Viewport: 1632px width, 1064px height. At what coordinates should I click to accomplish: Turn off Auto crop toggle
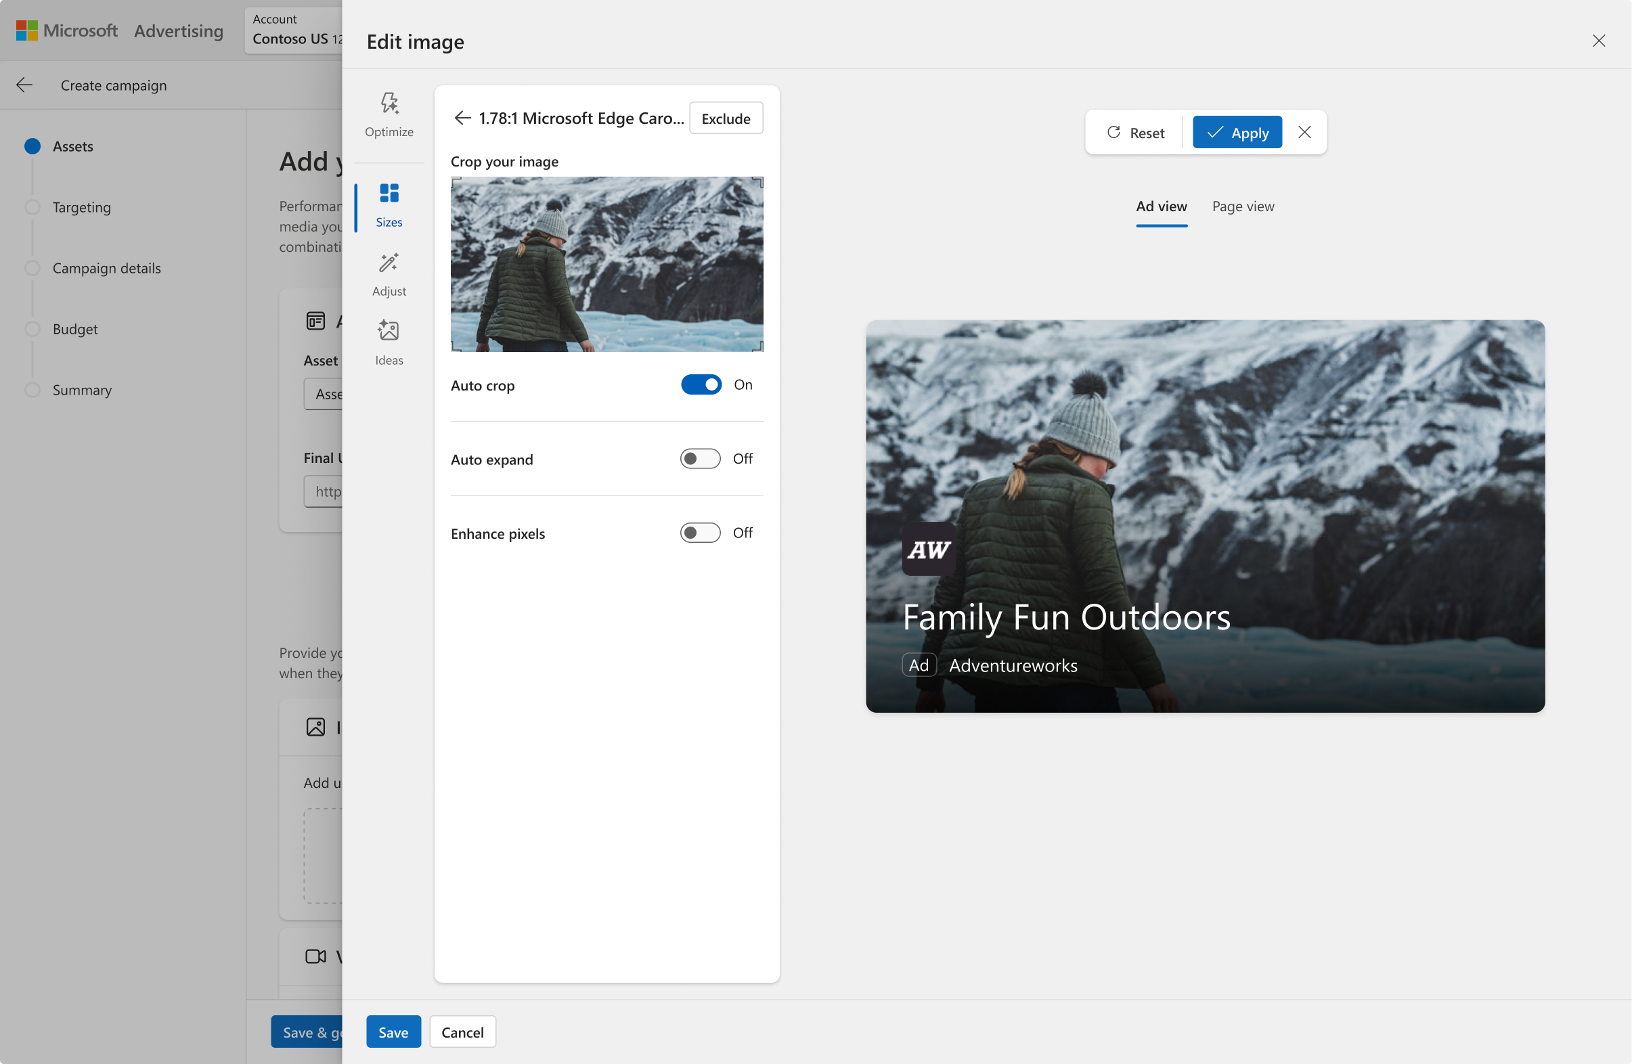coord(701,384)
